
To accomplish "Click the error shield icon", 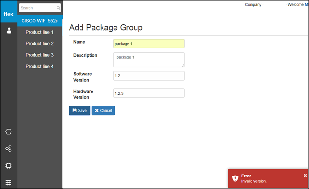I will coord(235,178).
